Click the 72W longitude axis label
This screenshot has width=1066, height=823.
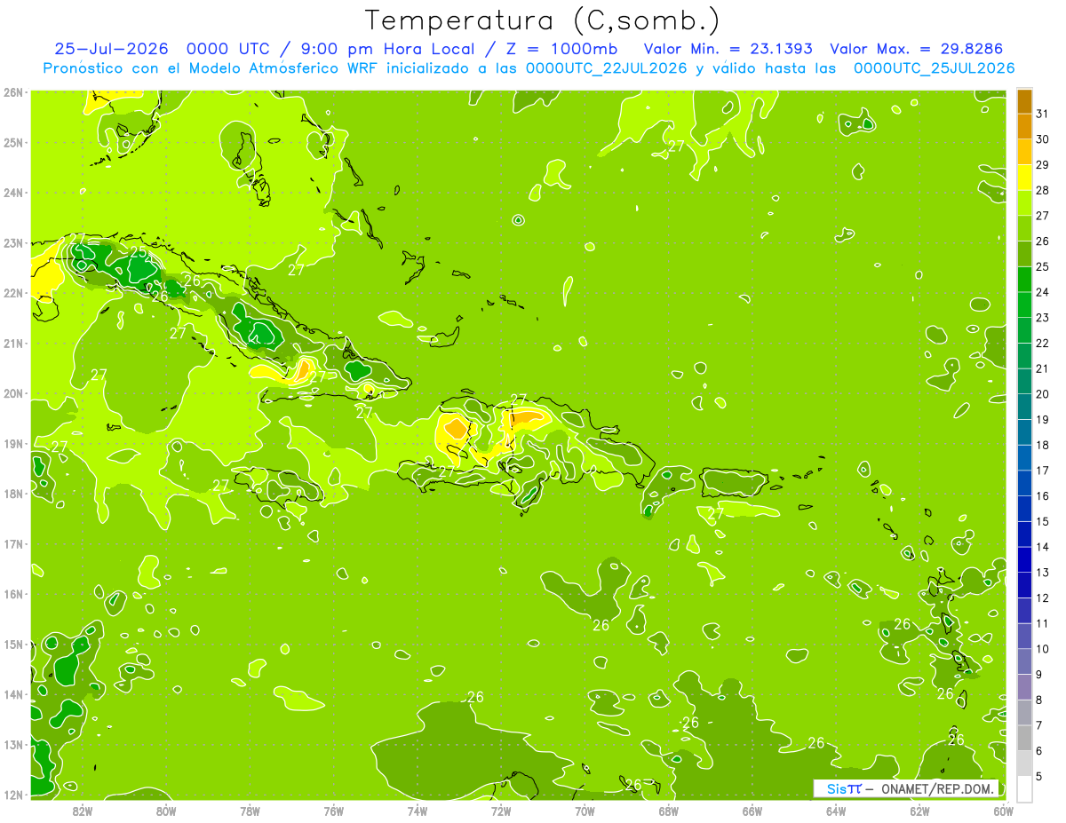click(501, 811)
